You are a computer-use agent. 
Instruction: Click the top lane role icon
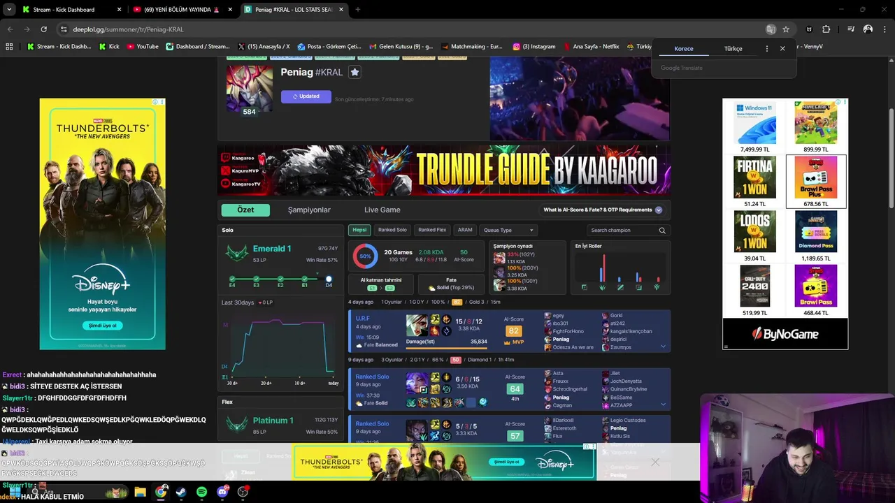584,287
